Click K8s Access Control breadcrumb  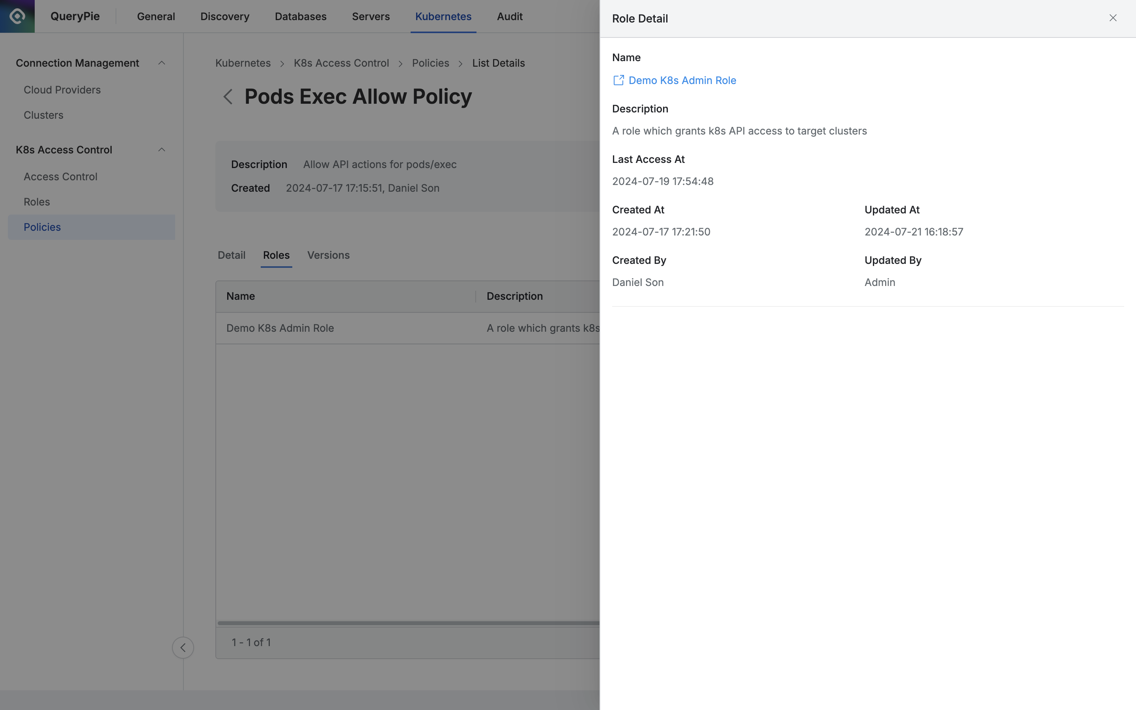click(341, 63)
